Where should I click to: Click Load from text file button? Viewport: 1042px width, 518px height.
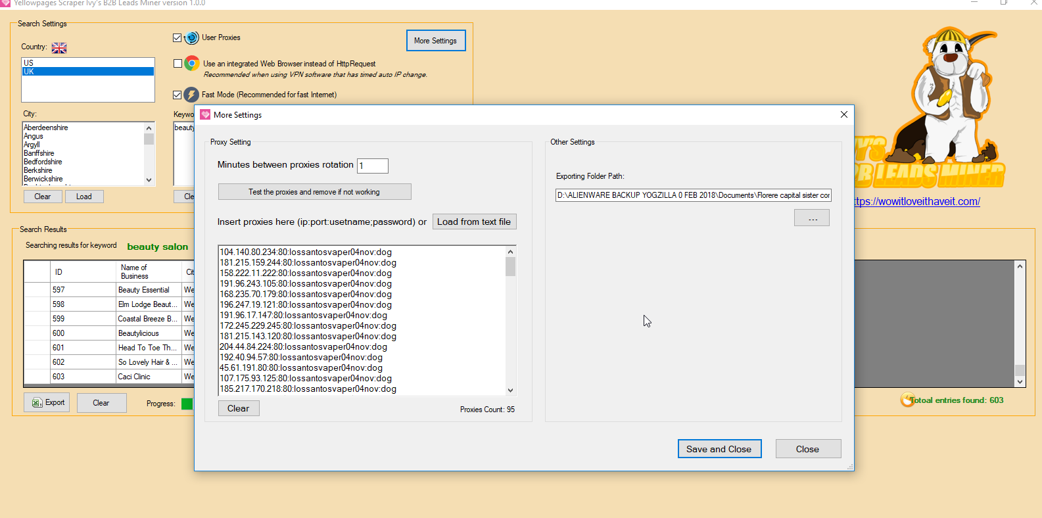tap(473, 222)
